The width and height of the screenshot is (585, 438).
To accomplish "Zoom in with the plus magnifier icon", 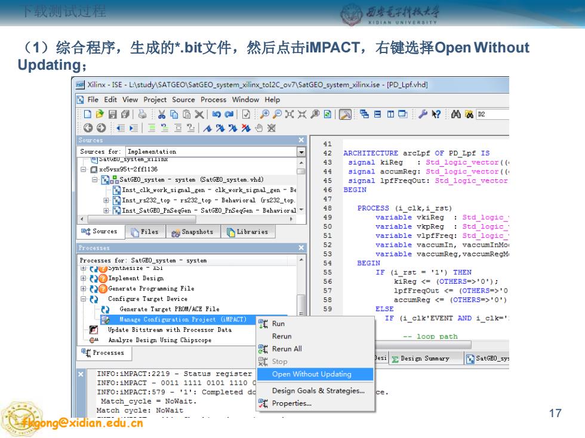I will click(x=264, y=114).
